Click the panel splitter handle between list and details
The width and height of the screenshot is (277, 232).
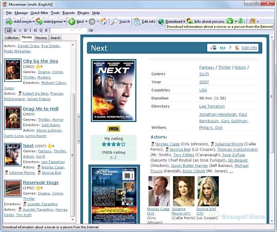click(x=78, y=129)
